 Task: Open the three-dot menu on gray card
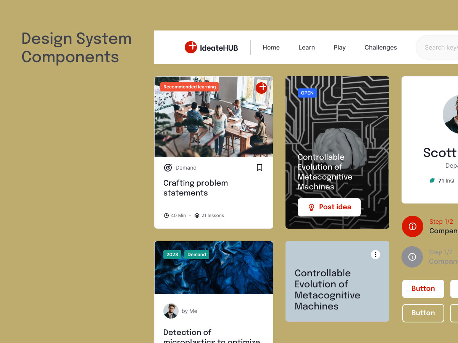[x=376, y=255]
